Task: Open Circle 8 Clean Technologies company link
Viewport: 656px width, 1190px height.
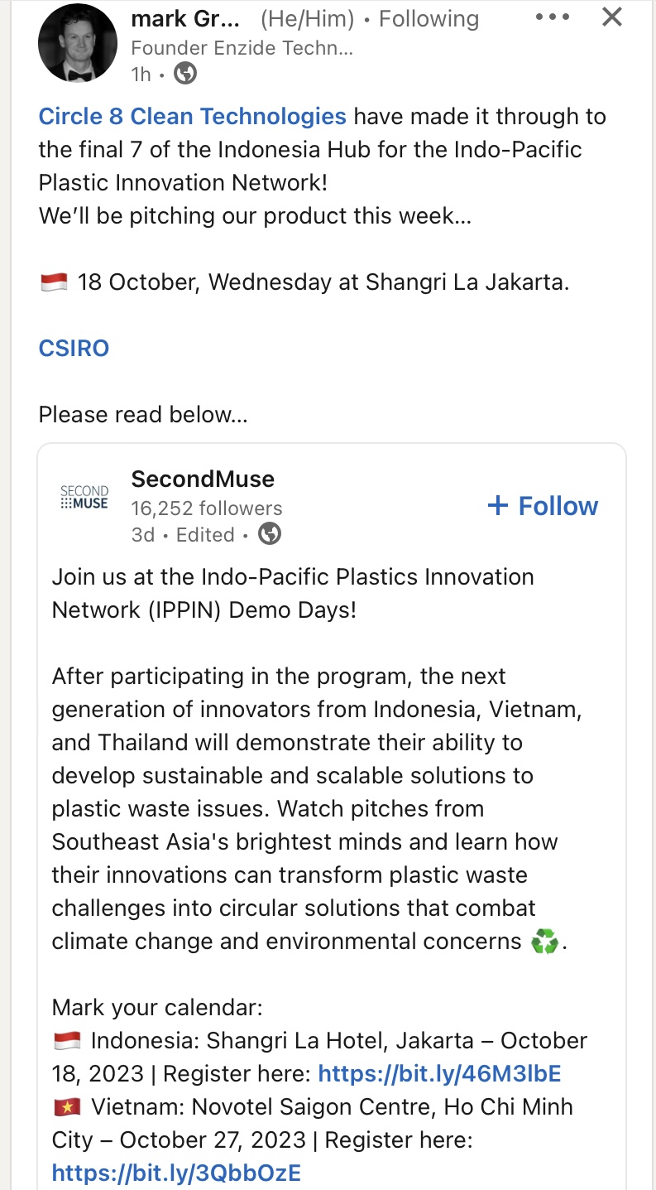Action: 193,116
